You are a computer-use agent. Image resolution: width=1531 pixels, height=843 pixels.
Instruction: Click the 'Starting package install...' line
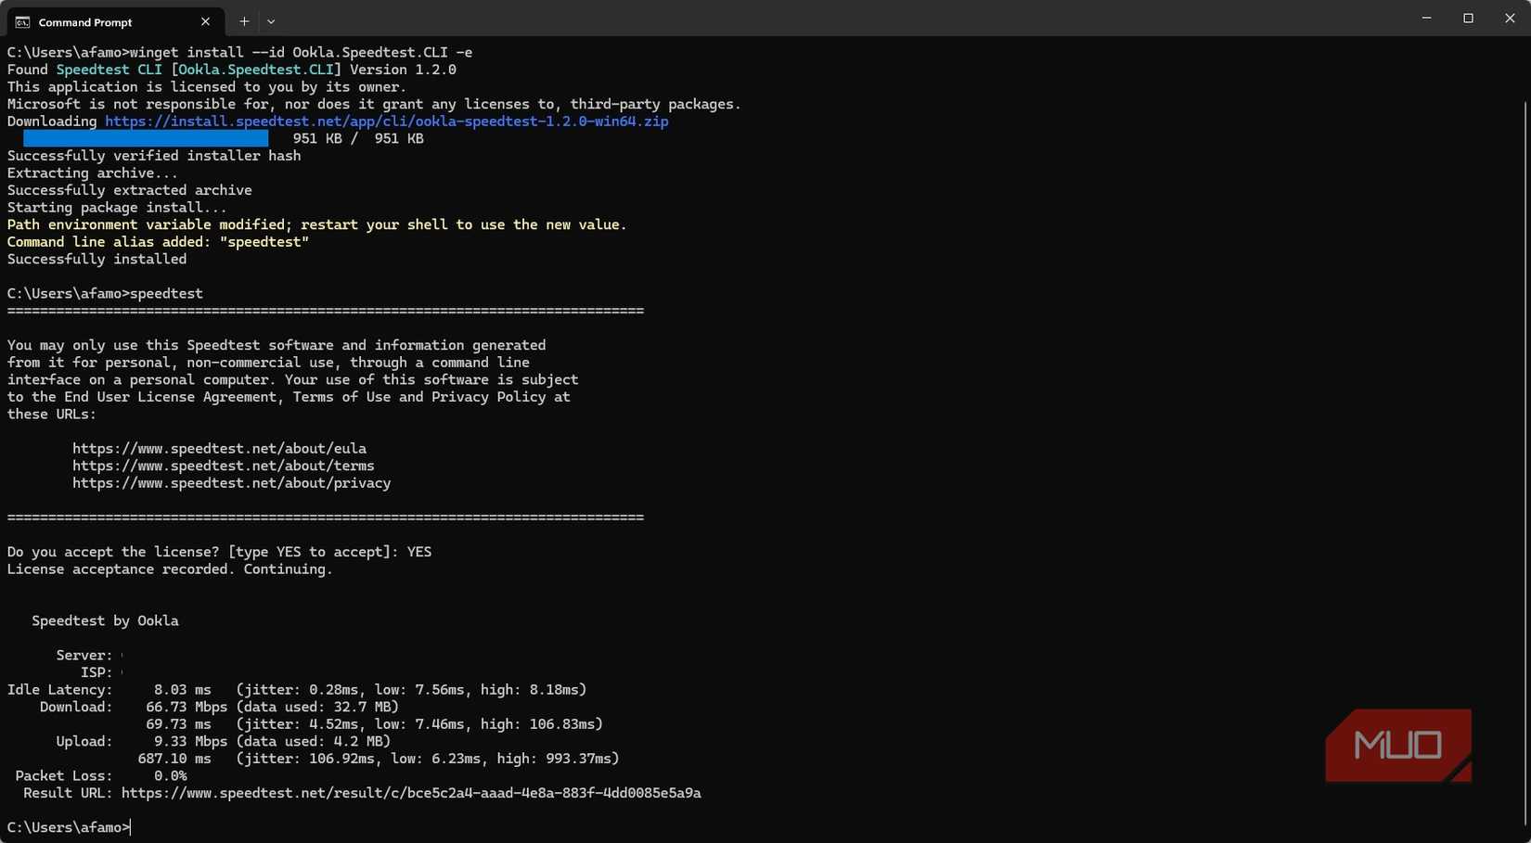tap(117, 208)
